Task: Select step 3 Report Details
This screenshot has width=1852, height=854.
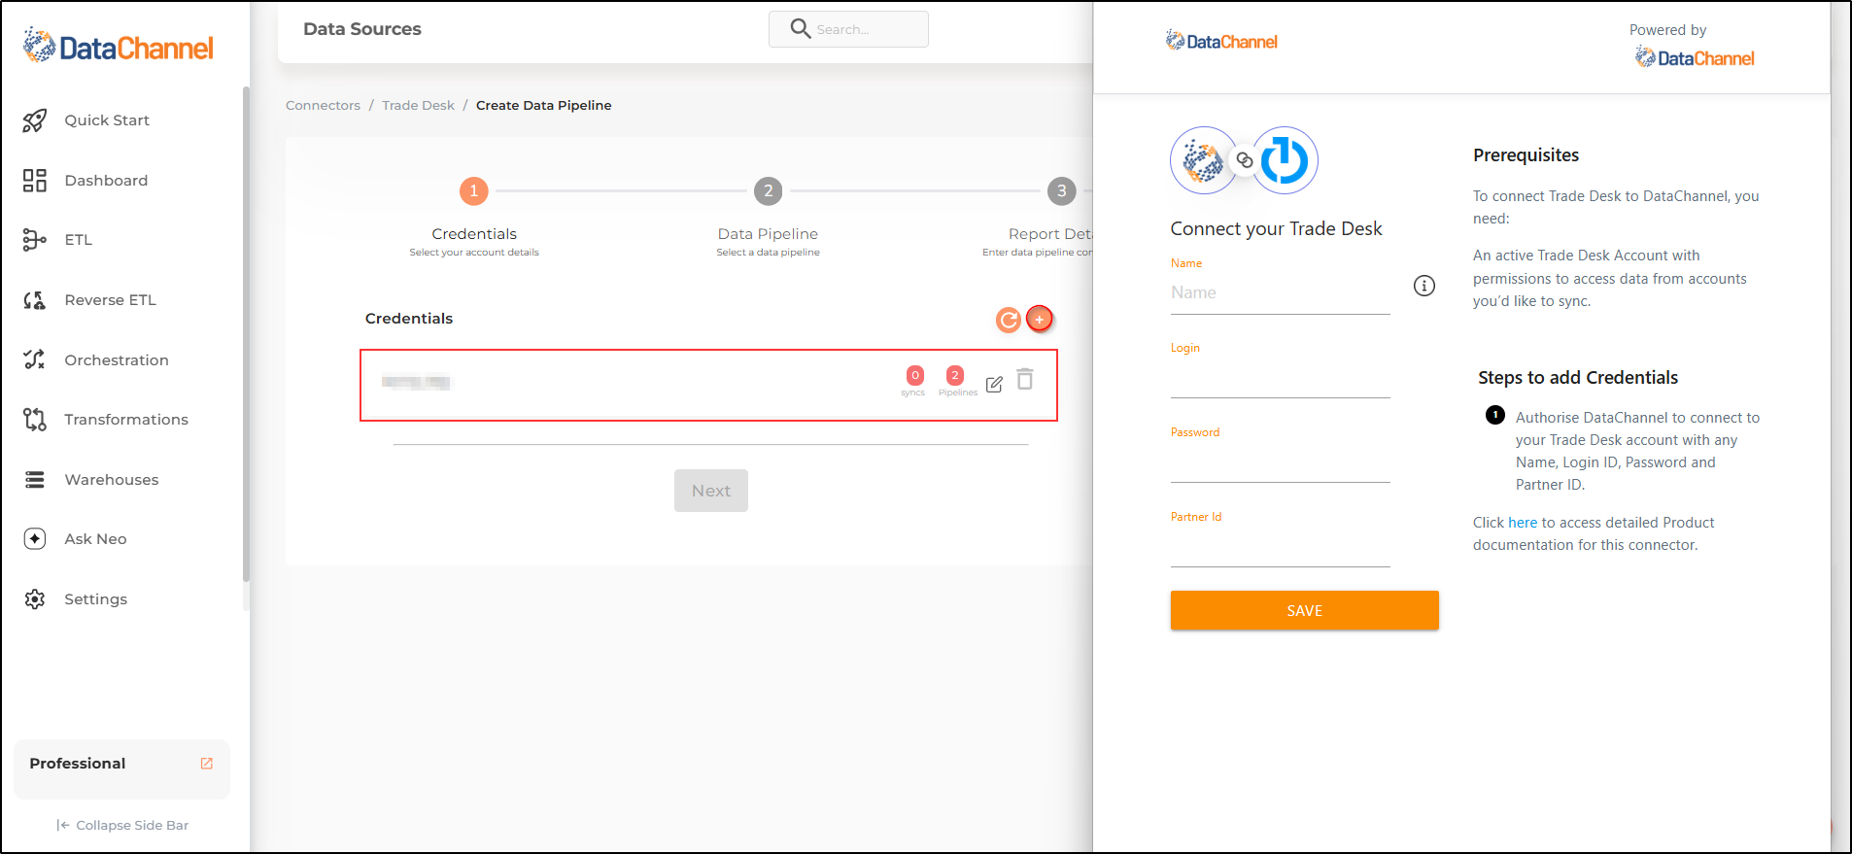Action: click(x=1062, y=191)
